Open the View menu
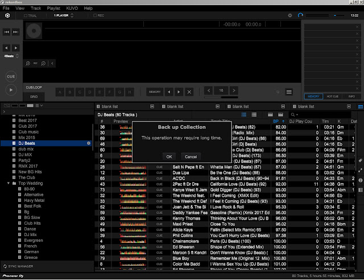364x280 pixels. click(20, 8)
